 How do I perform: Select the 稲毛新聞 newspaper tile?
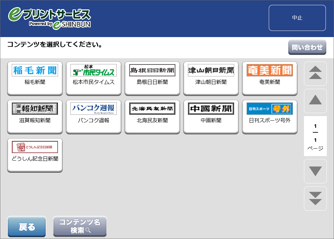coord(35,78)
